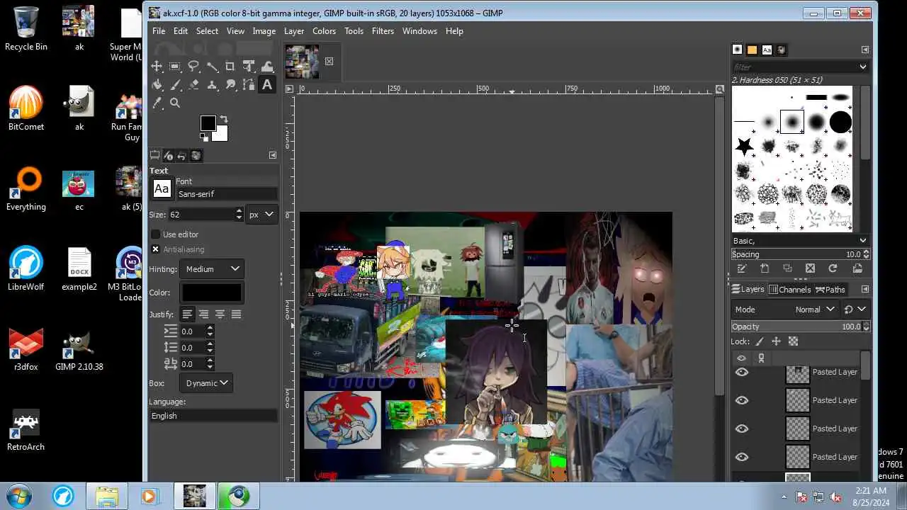This screenshot has width=907, height=510.
Task: Open the Patterns tab in brushes dock
Action: click(x=752, y=50)
